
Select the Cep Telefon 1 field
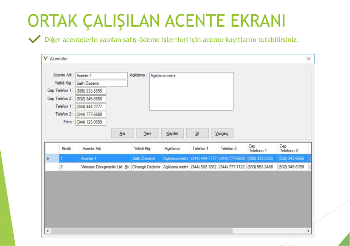[x=91, y=91]
